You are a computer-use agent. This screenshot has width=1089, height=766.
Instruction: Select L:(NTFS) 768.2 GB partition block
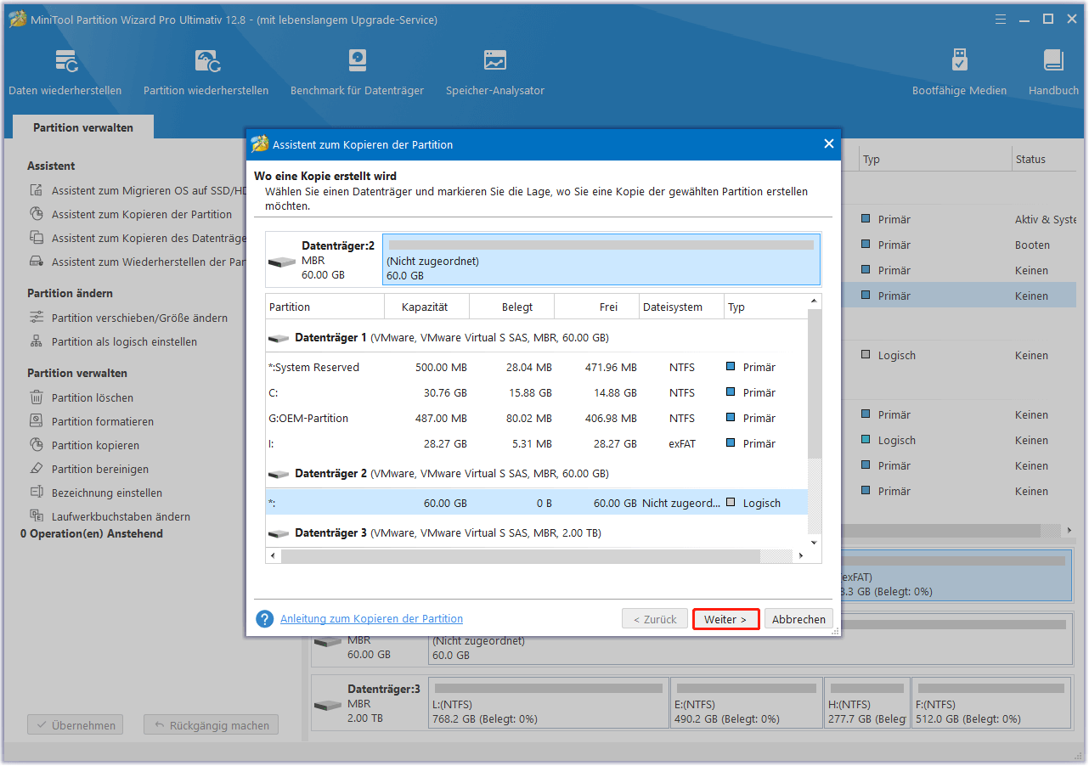coord(549,703)
